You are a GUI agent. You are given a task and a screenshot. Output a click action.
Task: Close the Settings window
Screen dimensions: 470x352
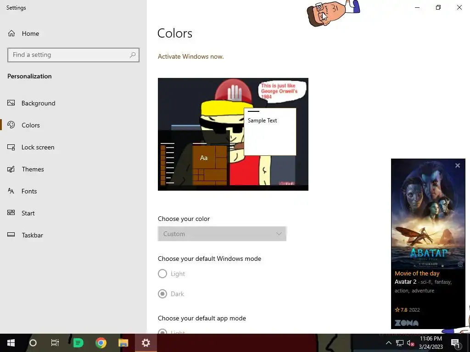[x=459, y=7]
